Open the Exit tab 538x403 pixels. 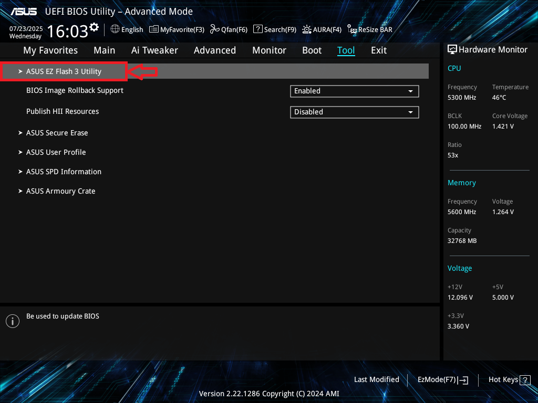click(x=379, y=50)
